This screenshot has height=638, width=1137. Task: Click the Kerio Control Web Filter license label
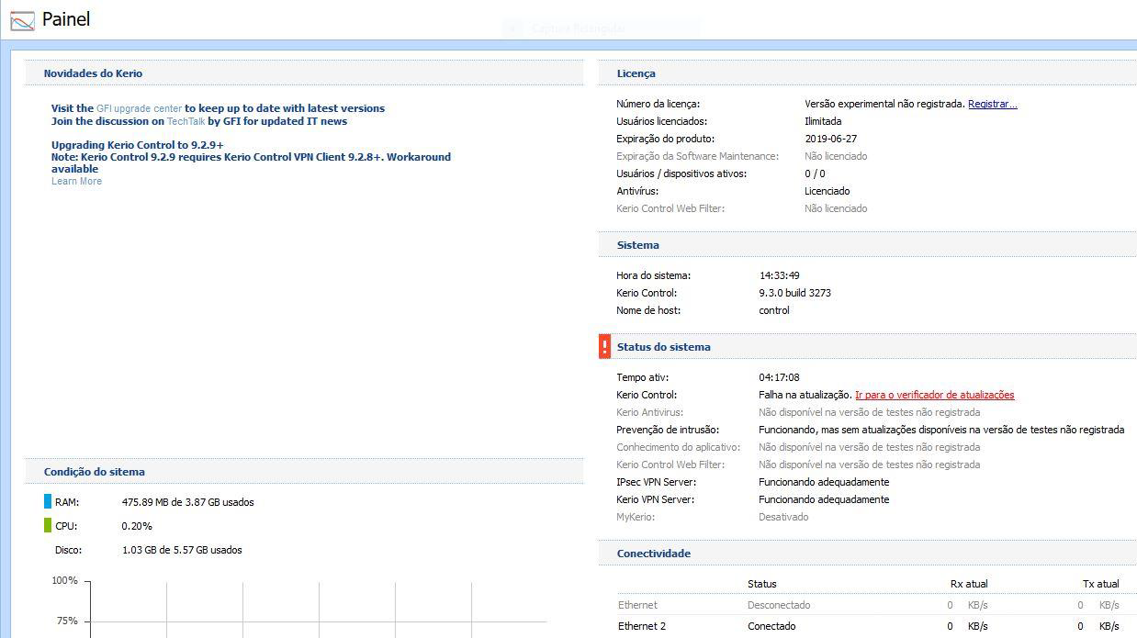pos(670,208)
